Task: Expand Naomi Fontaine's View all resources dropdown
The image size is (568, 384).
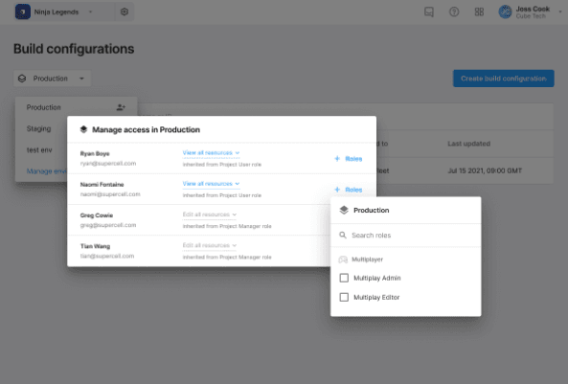Action: point(211,184)
